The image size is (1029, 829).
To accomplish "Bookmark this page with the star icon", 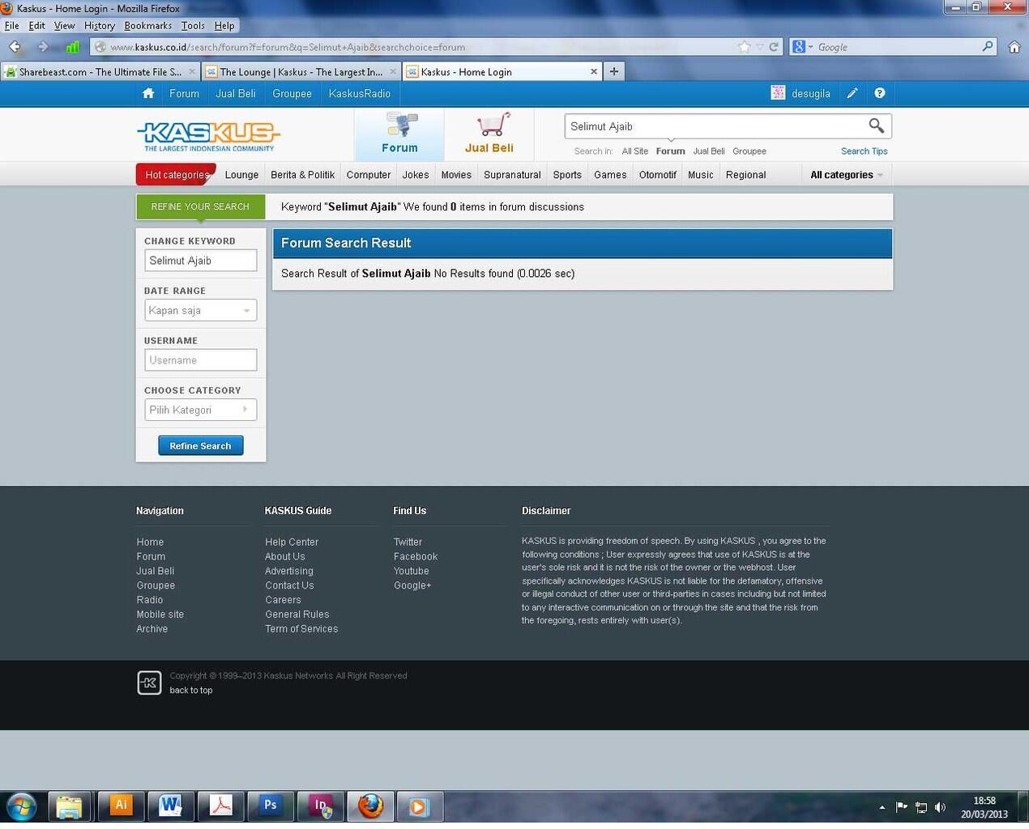I will pyautogui.click(x=745, y=47).
